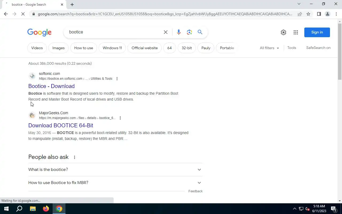Click the Chrome address bar URL

[165, 14]
